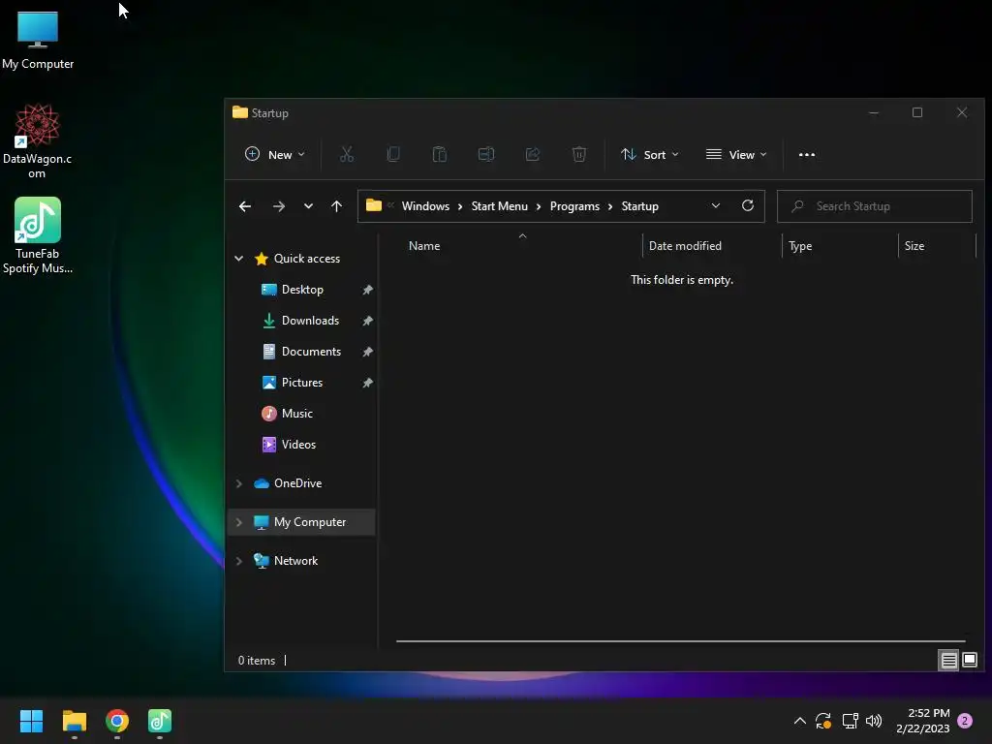Click the network tray icon
The image size is (992, 744).
[x=850, y=721]
